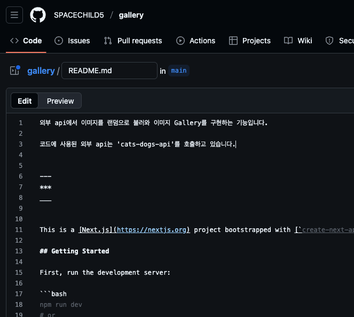Click the '___' text on line 8
This screenshot has height=317, width=354.
tap(45, 200)
